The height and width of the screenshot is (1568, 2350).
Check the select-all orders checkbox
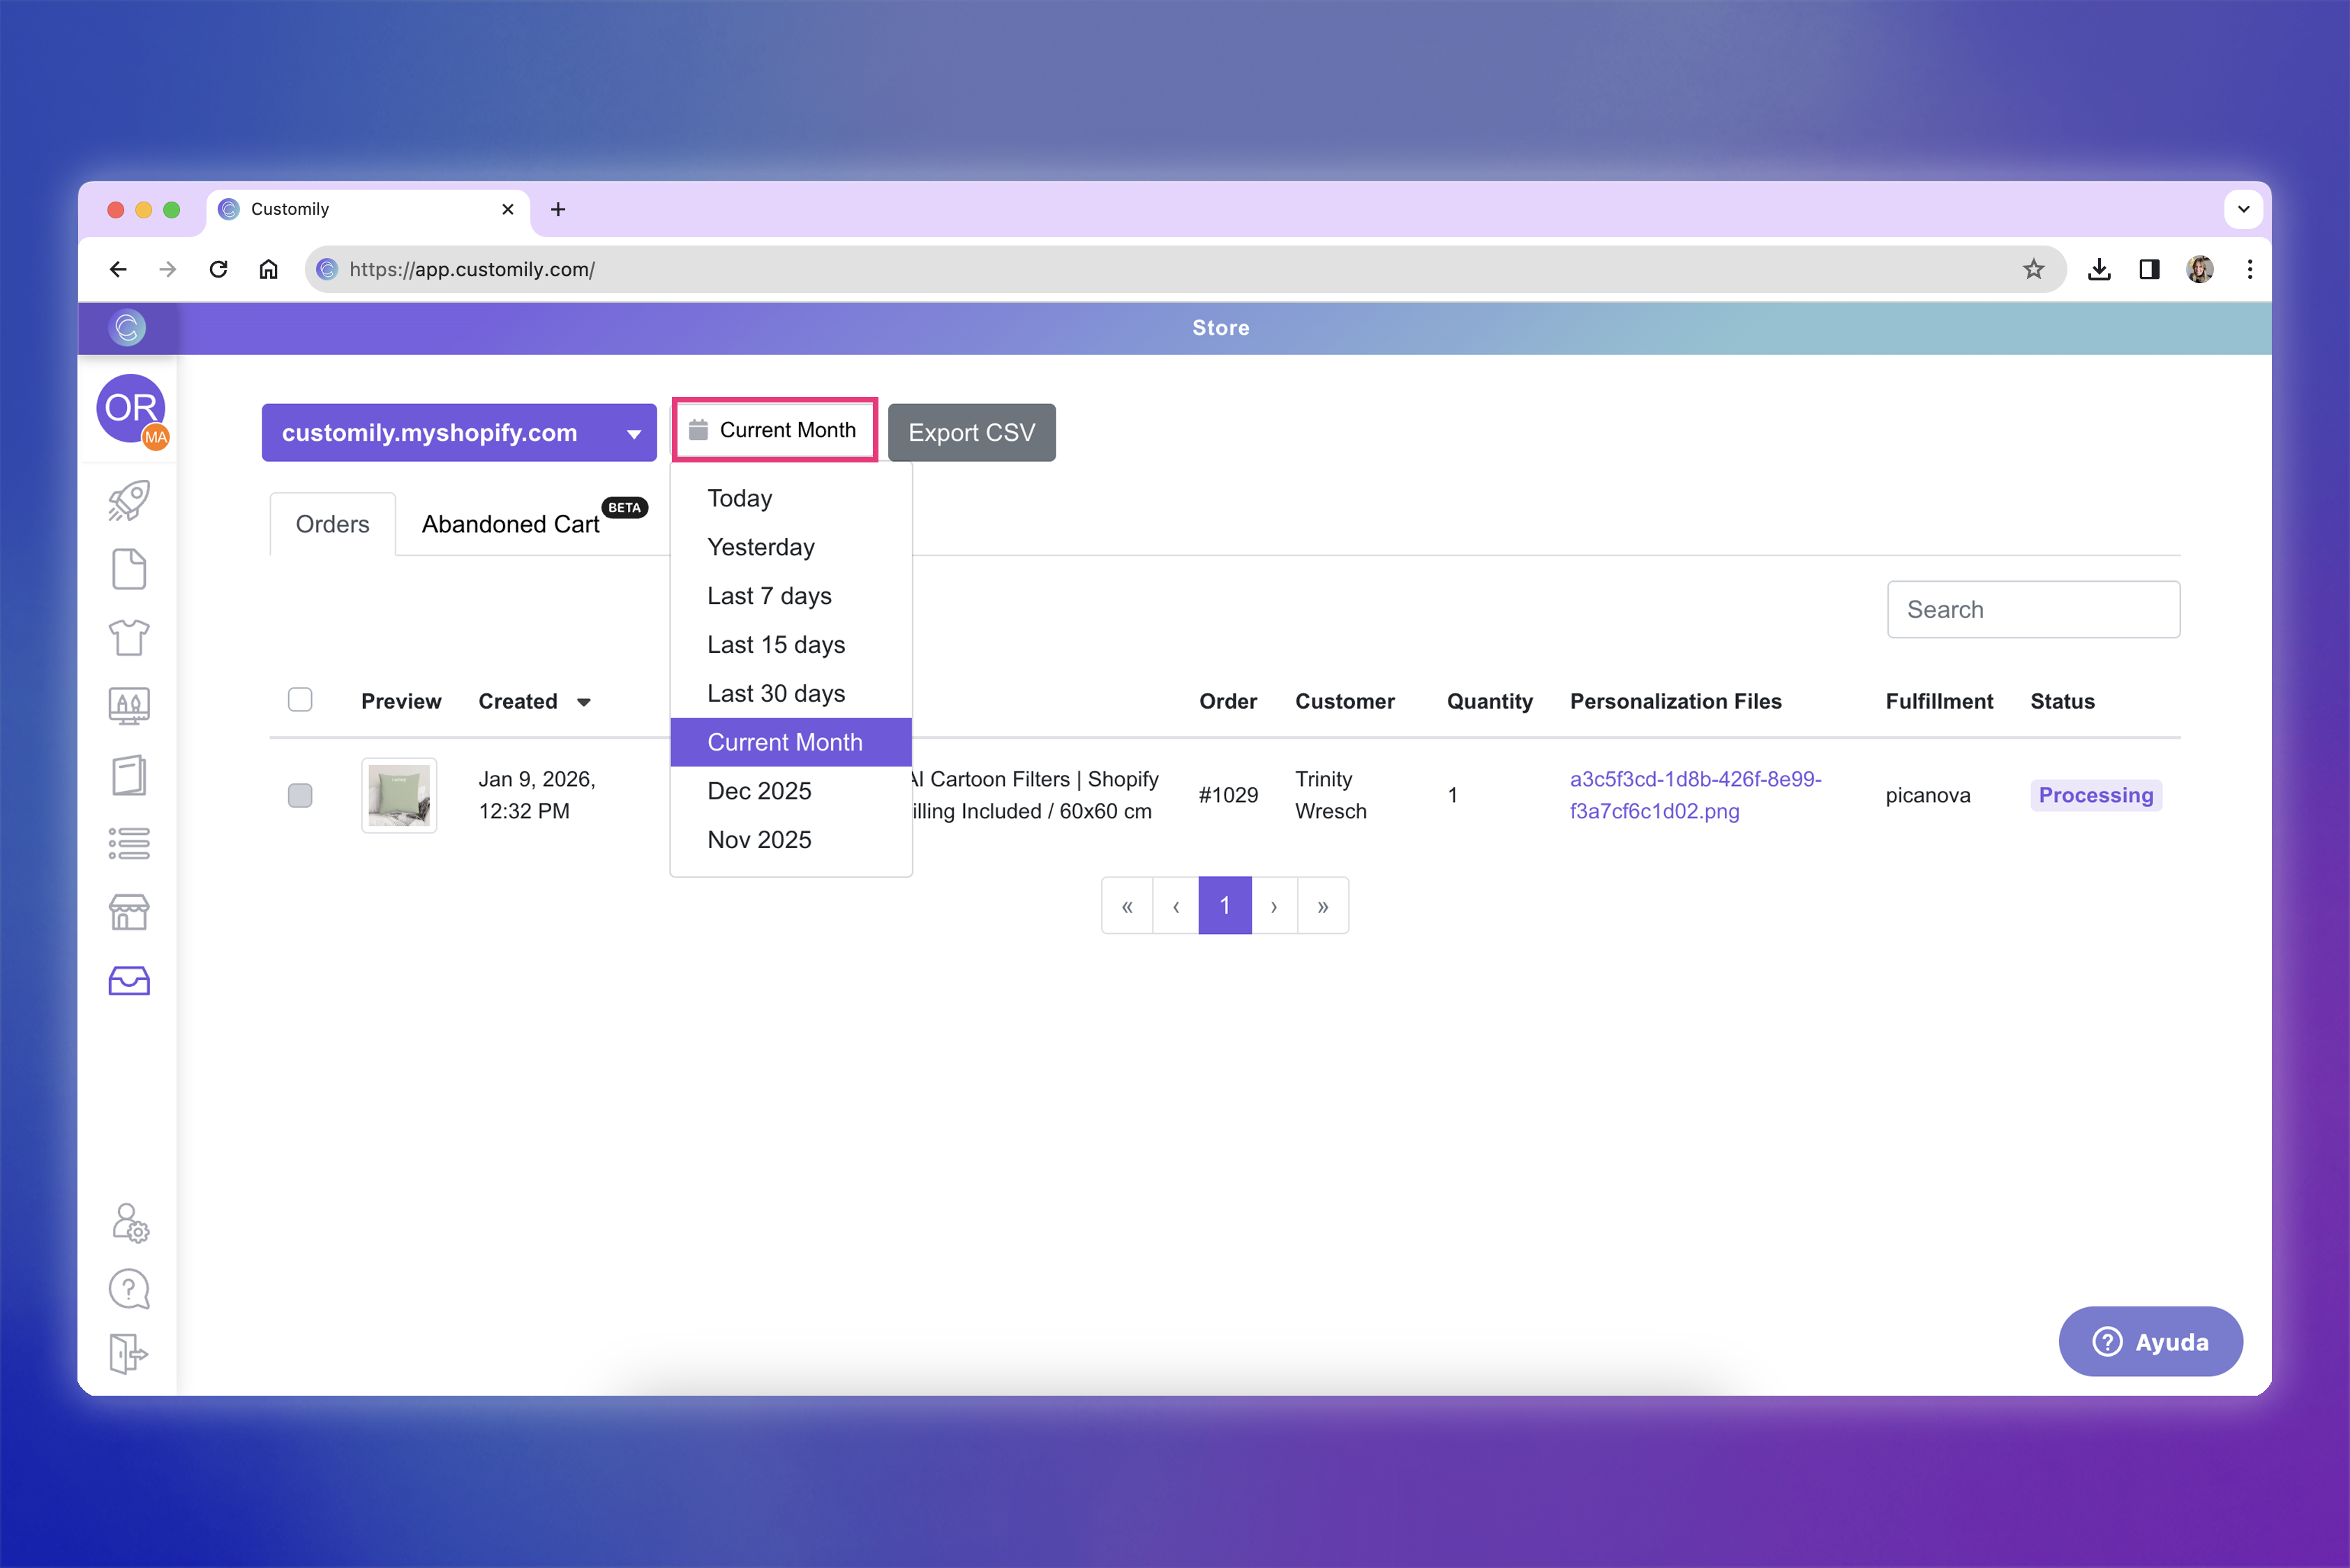point(300,700)
